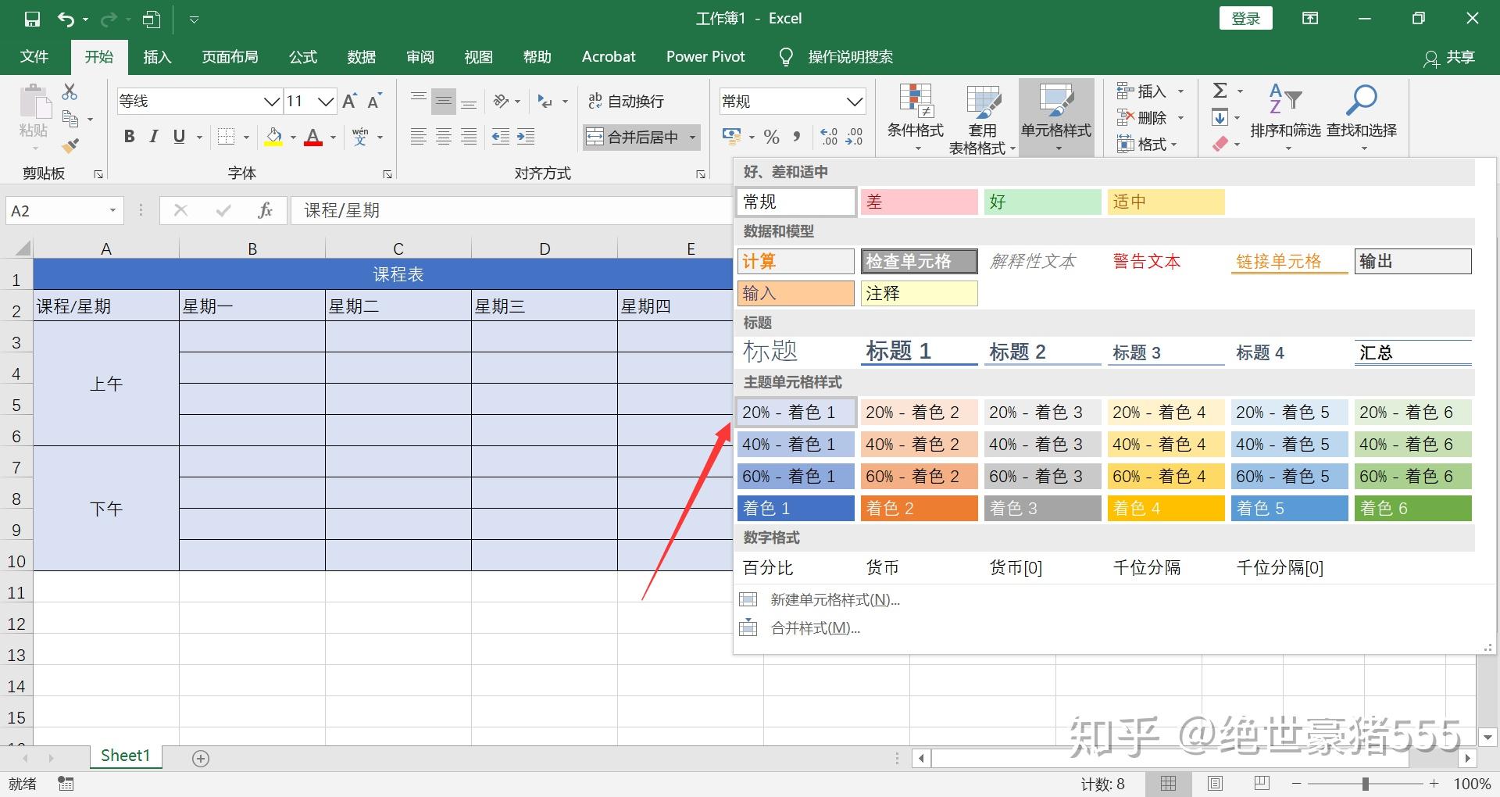Click New Cell Style (新建单元格样式)
The image size is (1500, 797).
[x=835, y=599]
